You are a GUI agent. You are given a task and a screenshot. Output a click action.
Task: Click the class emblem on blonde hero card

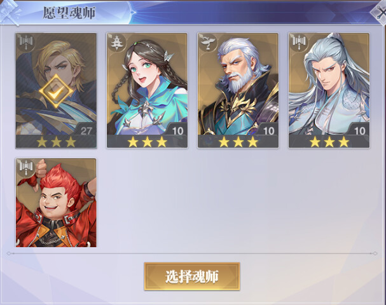pos(26,43)
